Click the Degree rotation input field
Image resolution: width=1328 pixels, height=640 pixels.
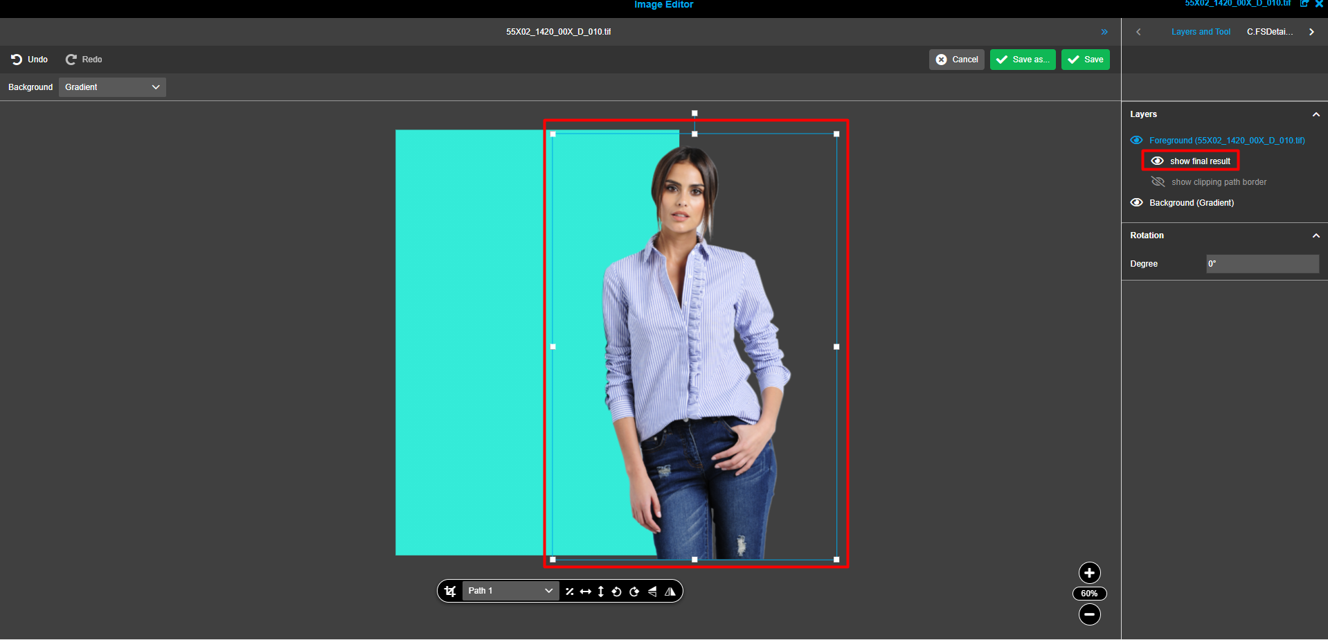(1262, 264)
